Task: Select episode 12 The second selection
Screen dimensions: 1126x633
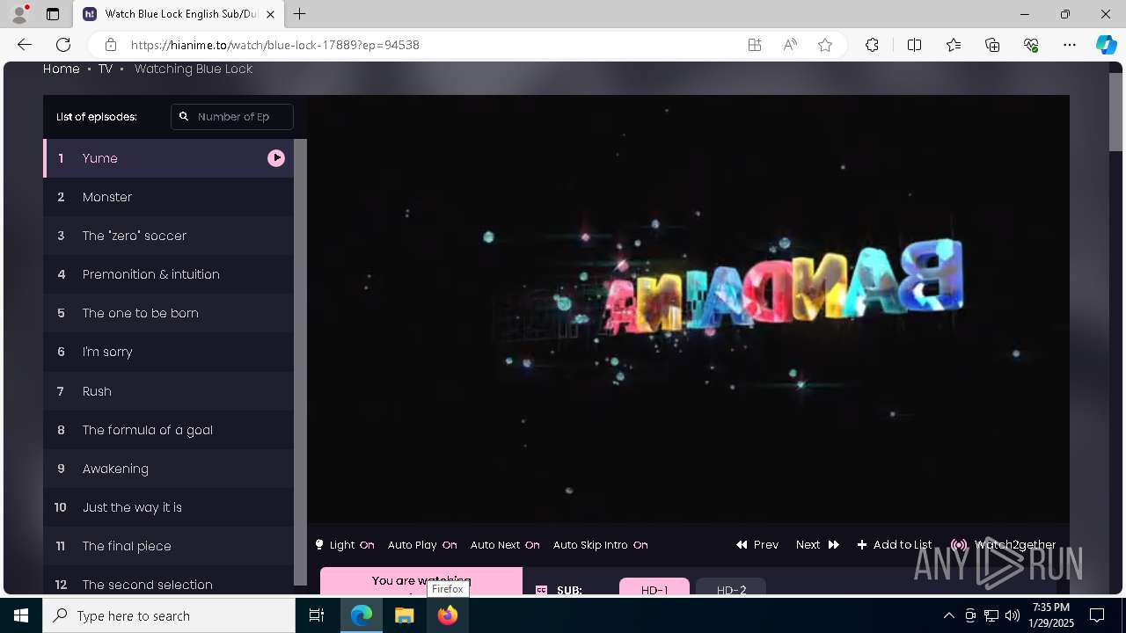Action: point(168,582)
